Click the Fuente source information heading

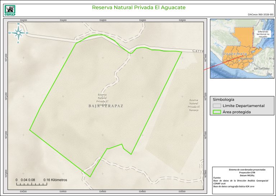(x=217, y=178)
